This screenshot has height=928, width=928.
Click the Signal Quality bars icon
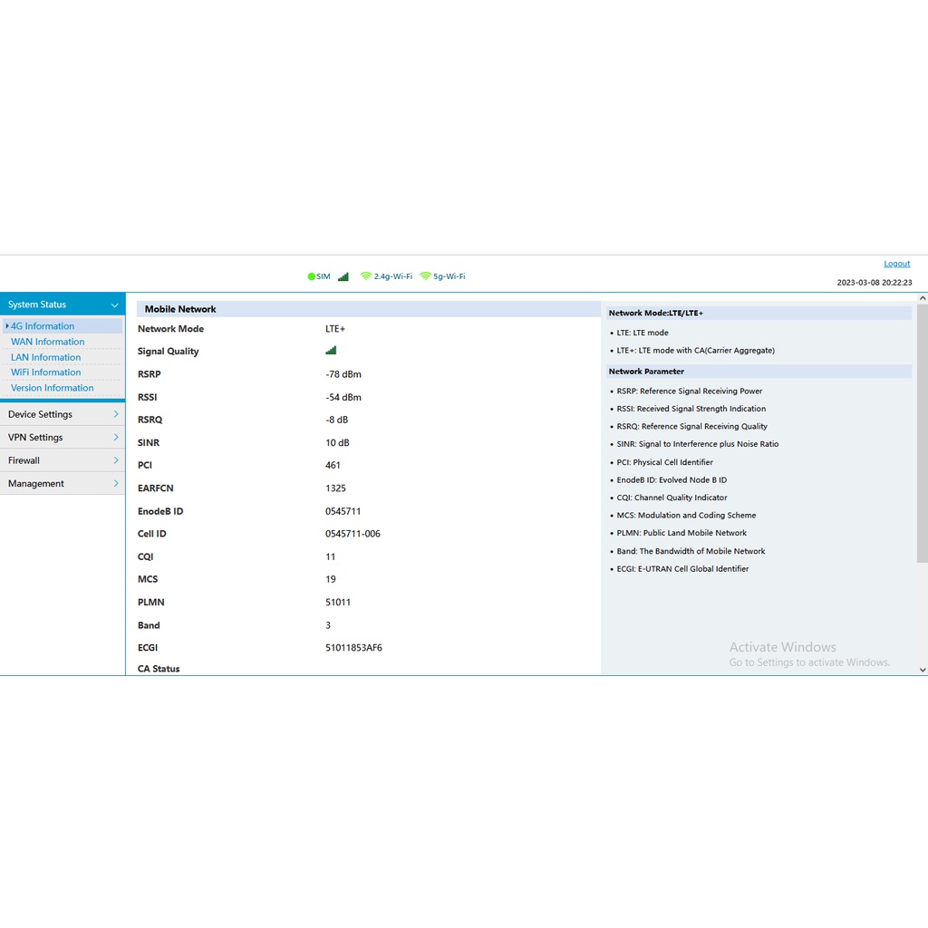[331, 351]
